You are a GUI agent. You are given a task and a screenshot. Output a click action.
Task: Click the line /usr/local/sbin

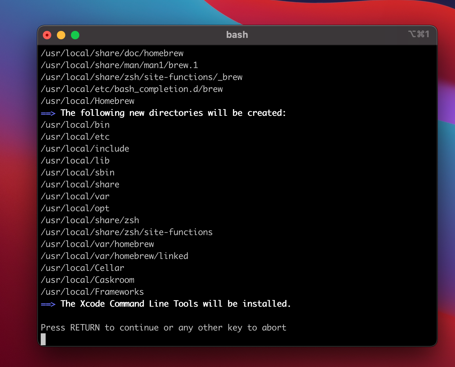(x=78, y=173)
